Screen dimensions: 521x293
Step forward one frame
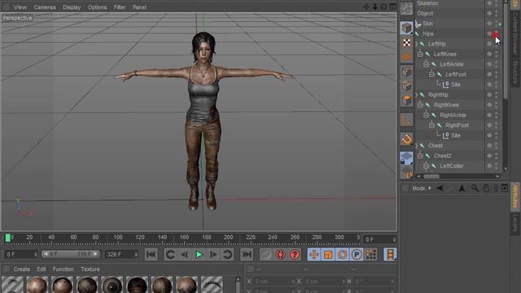pyautogui.click(x=213, y=255)
